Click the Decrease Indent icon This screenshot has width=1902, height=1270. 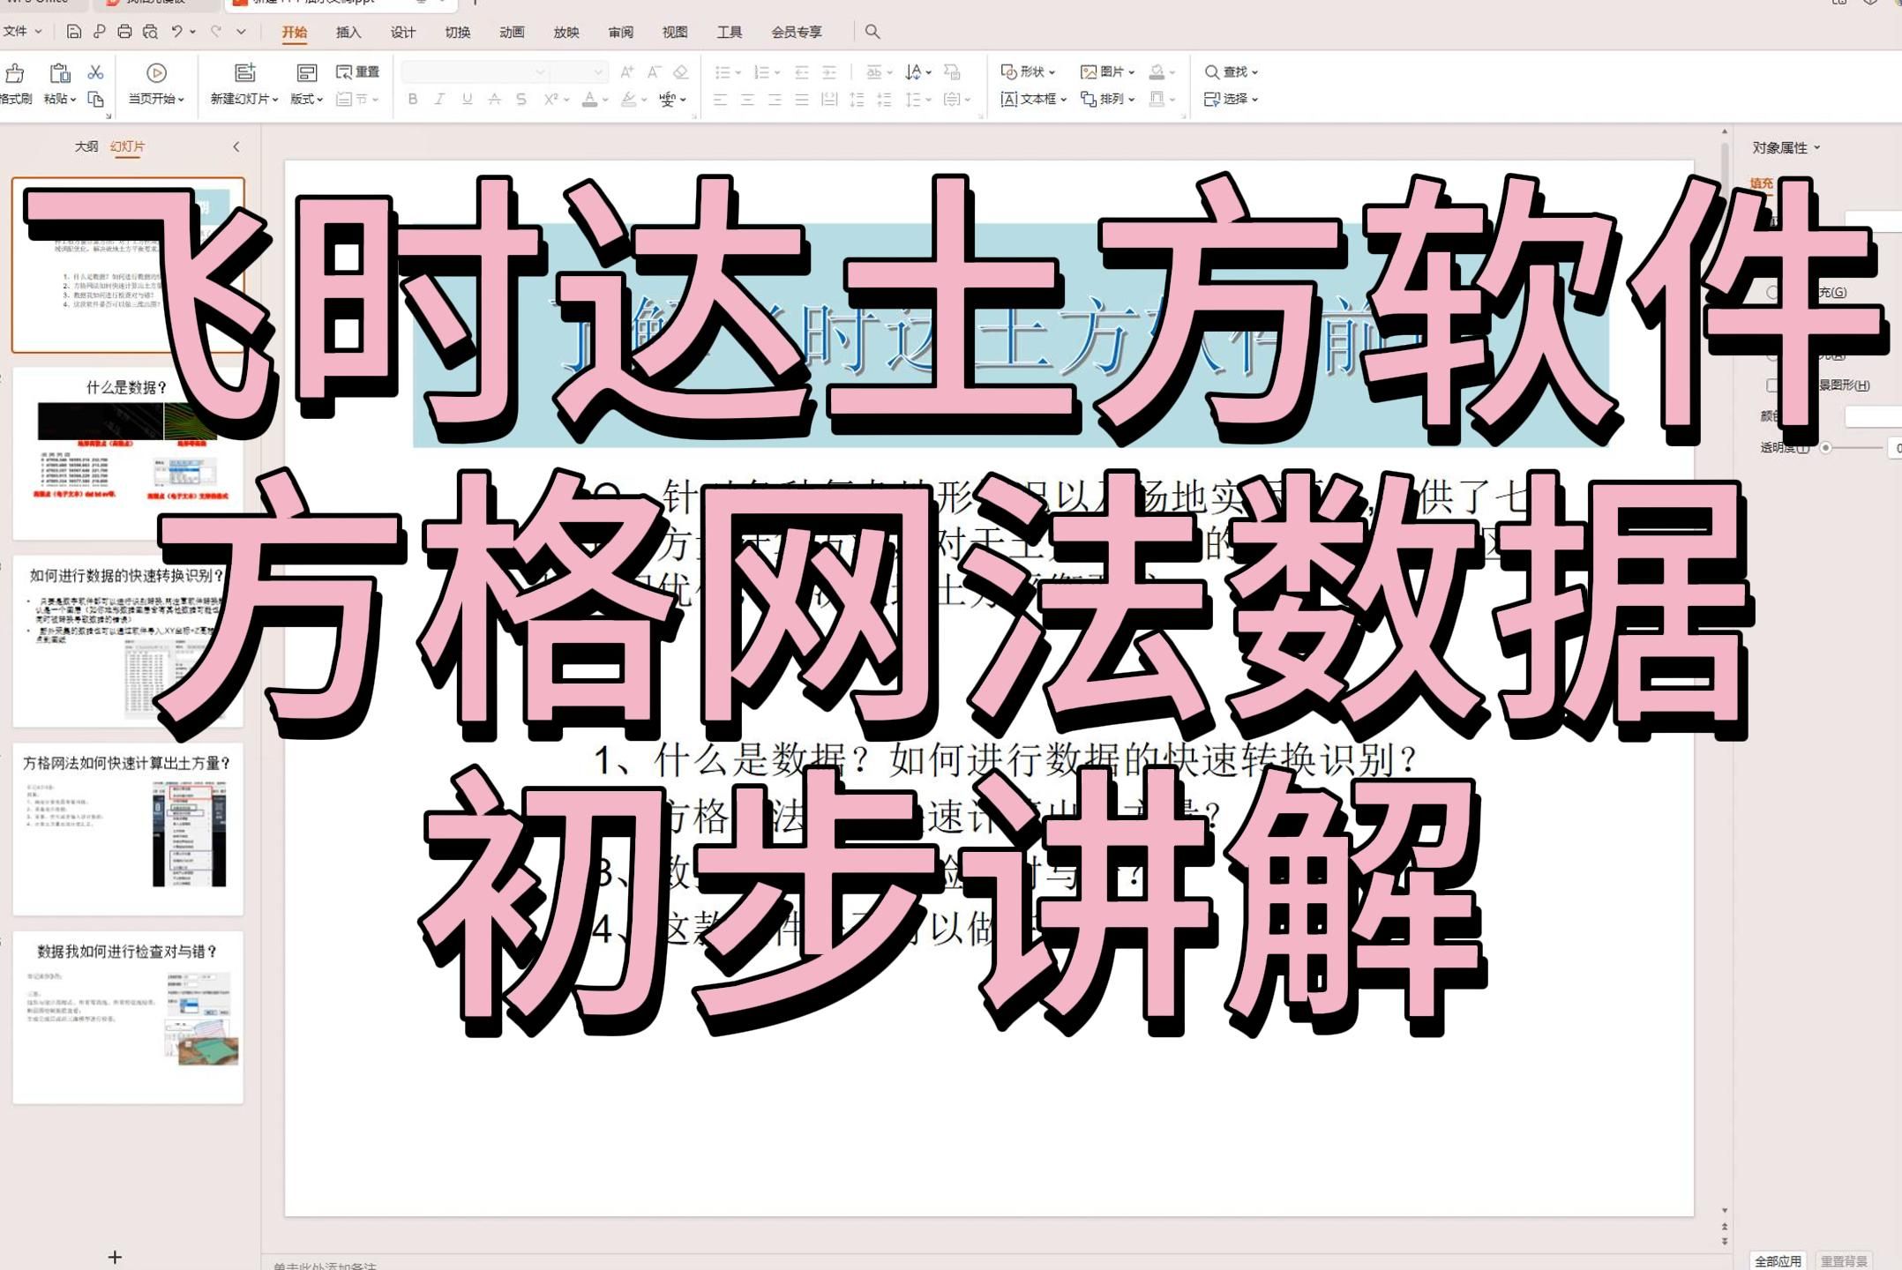coord(802,72)
